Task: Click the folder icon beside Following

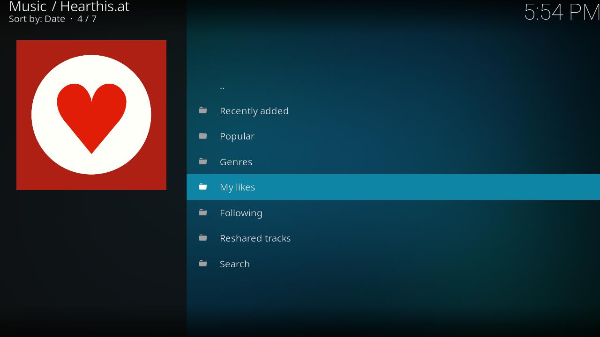Action: [x=203, y=212]
